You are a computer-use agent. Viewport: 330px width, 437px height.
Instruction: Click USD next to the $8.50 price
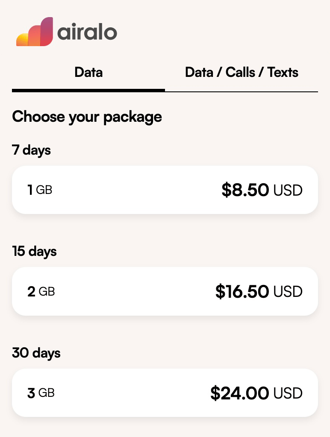coord(288,190)
